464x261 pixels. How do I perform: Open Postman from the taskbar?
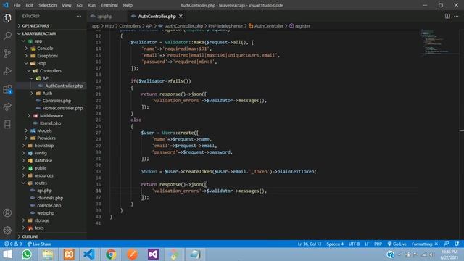(132, 254)
